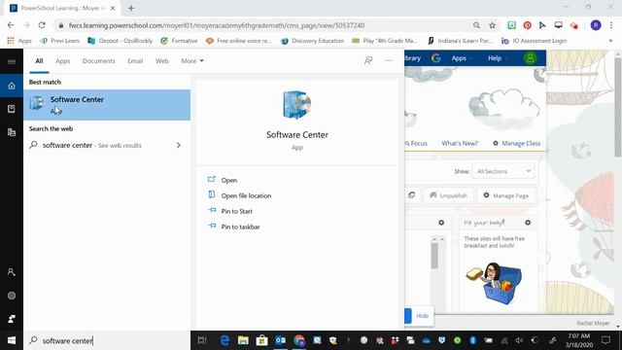Viewport: 622px width, 350px height.
Task: Open a new Chrome tab
Action: point(131,8)
